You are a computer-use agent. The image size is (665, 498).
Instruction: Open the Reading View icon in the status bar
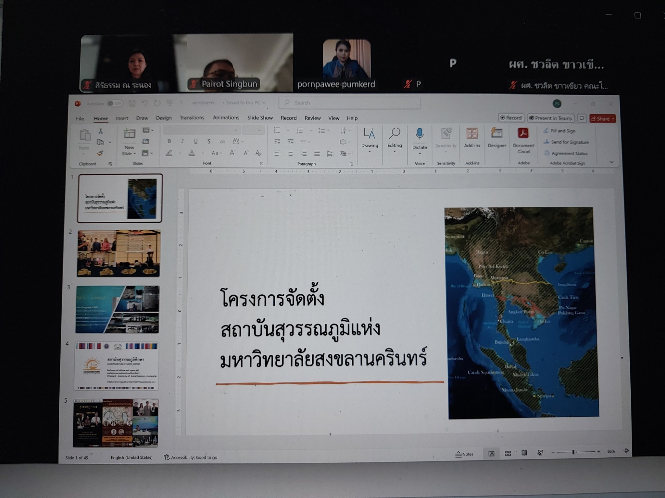click(524, 453)
